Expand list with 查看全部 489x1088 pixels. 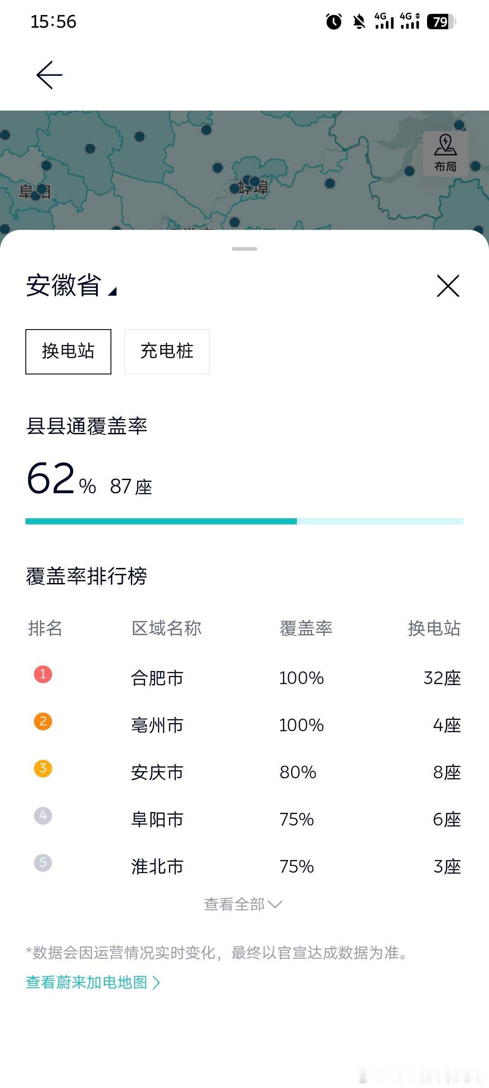[243, 904]
